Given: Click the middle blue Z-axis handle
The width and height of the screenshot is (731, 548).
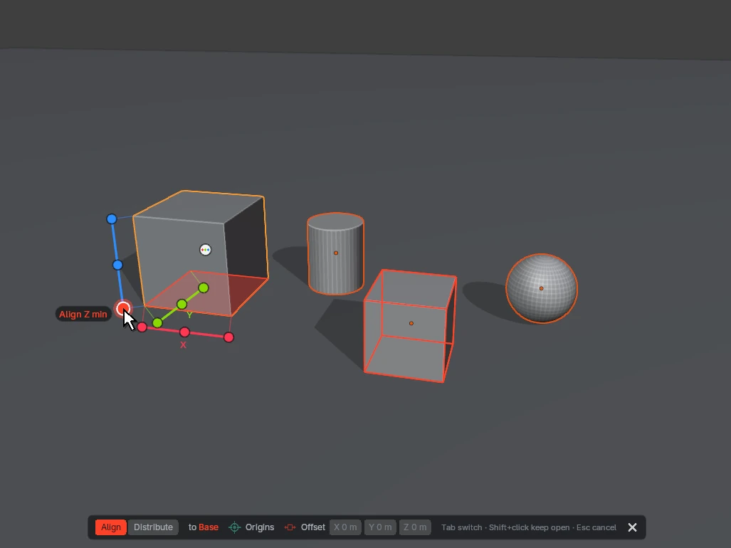Looking at the screenshot, I should coord(117,265).
